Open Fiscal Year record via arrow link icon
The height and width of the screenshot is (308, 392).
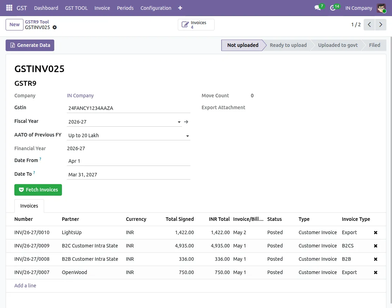coord(186,122)
